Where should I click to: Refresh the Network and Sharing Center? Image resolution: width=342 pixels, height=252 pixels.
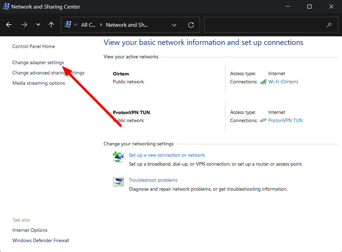pos(191,25)
